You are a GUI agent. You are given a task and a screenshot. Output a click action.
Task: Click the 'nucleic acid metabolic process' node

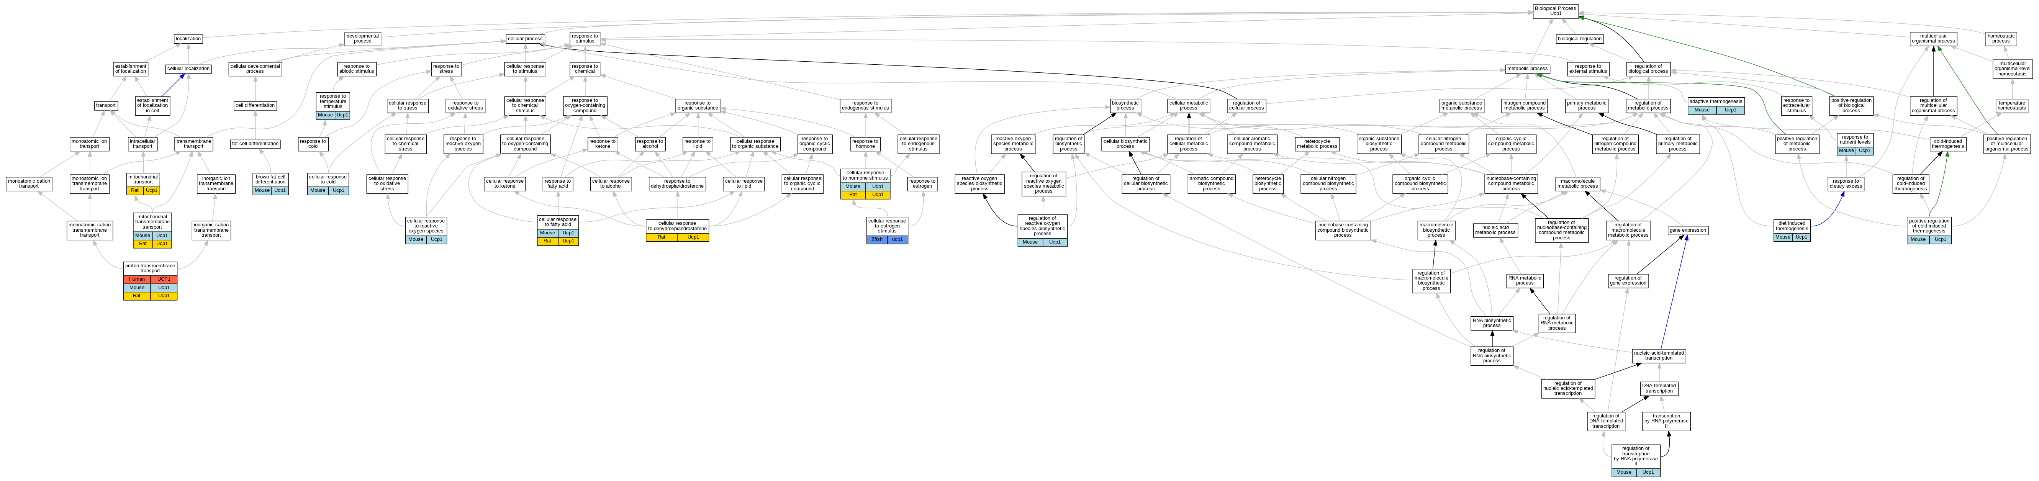1495,230
